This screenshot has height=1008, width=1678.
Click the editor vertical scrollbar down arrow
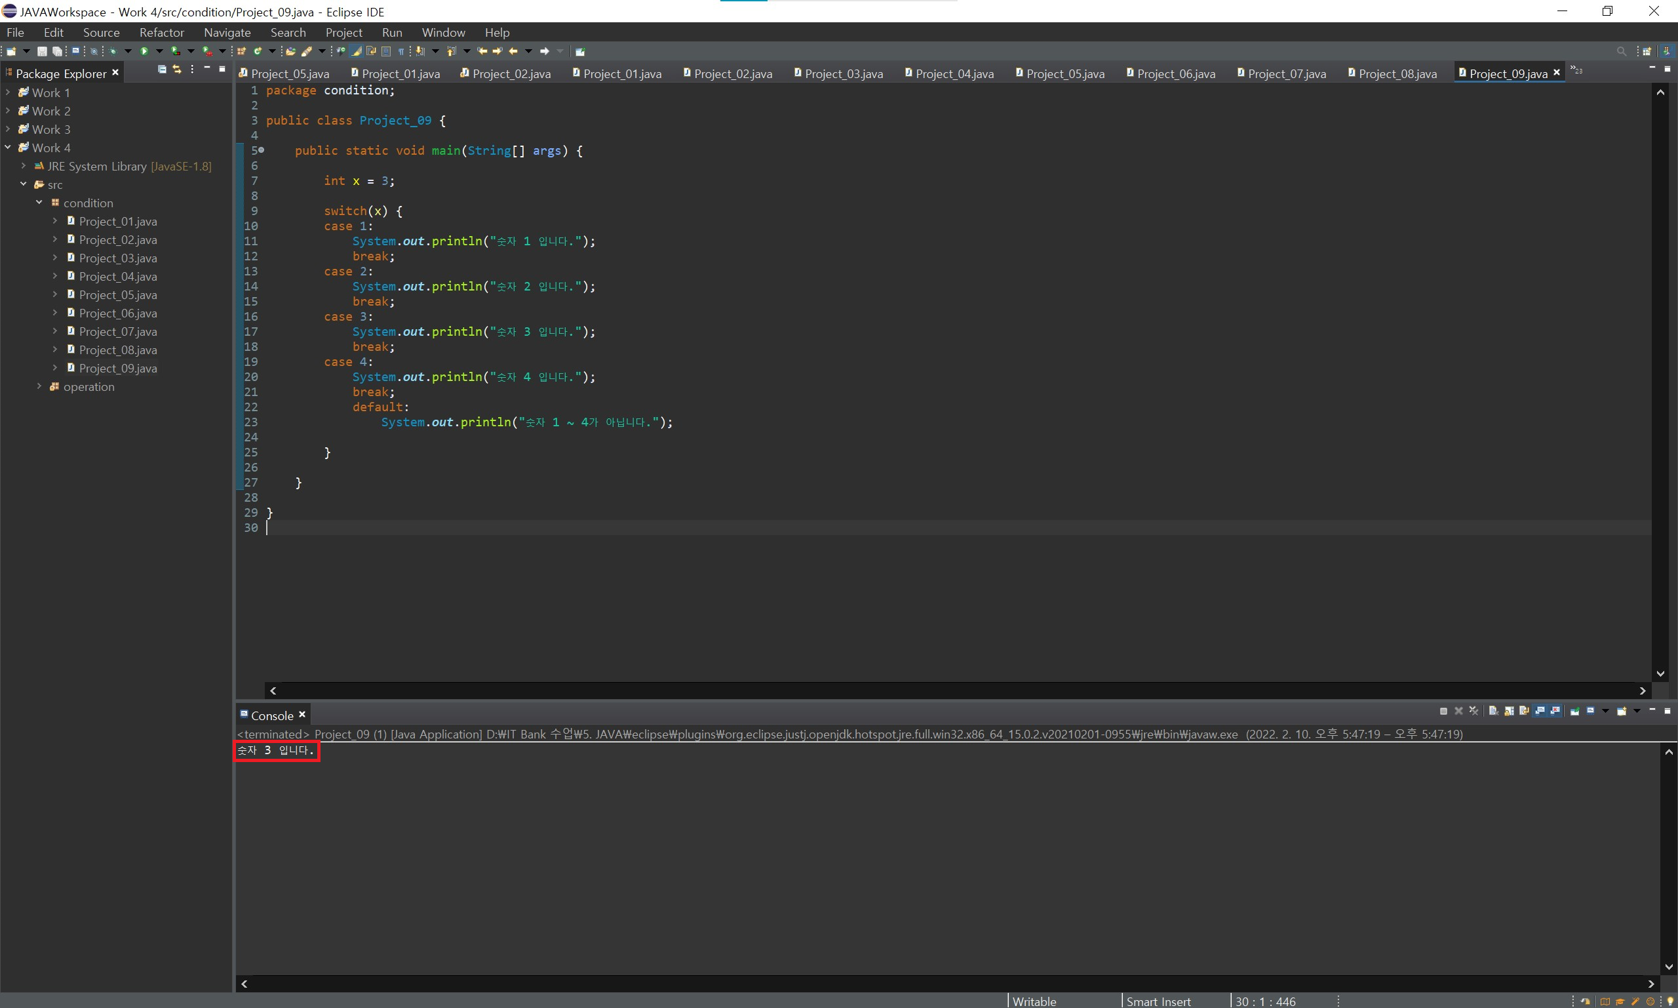pyautogui.click(x=1660, y=674)
